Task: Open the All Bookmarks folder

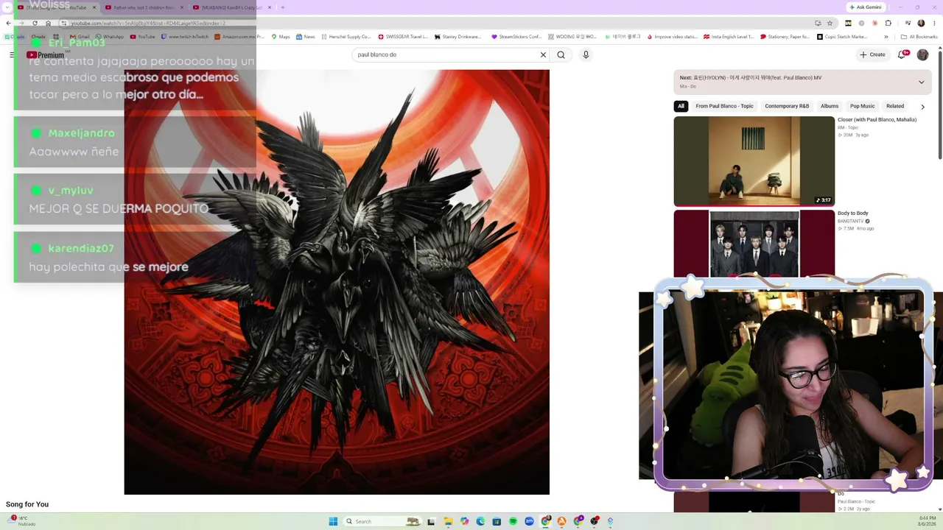Action: [x=919, y=37]
